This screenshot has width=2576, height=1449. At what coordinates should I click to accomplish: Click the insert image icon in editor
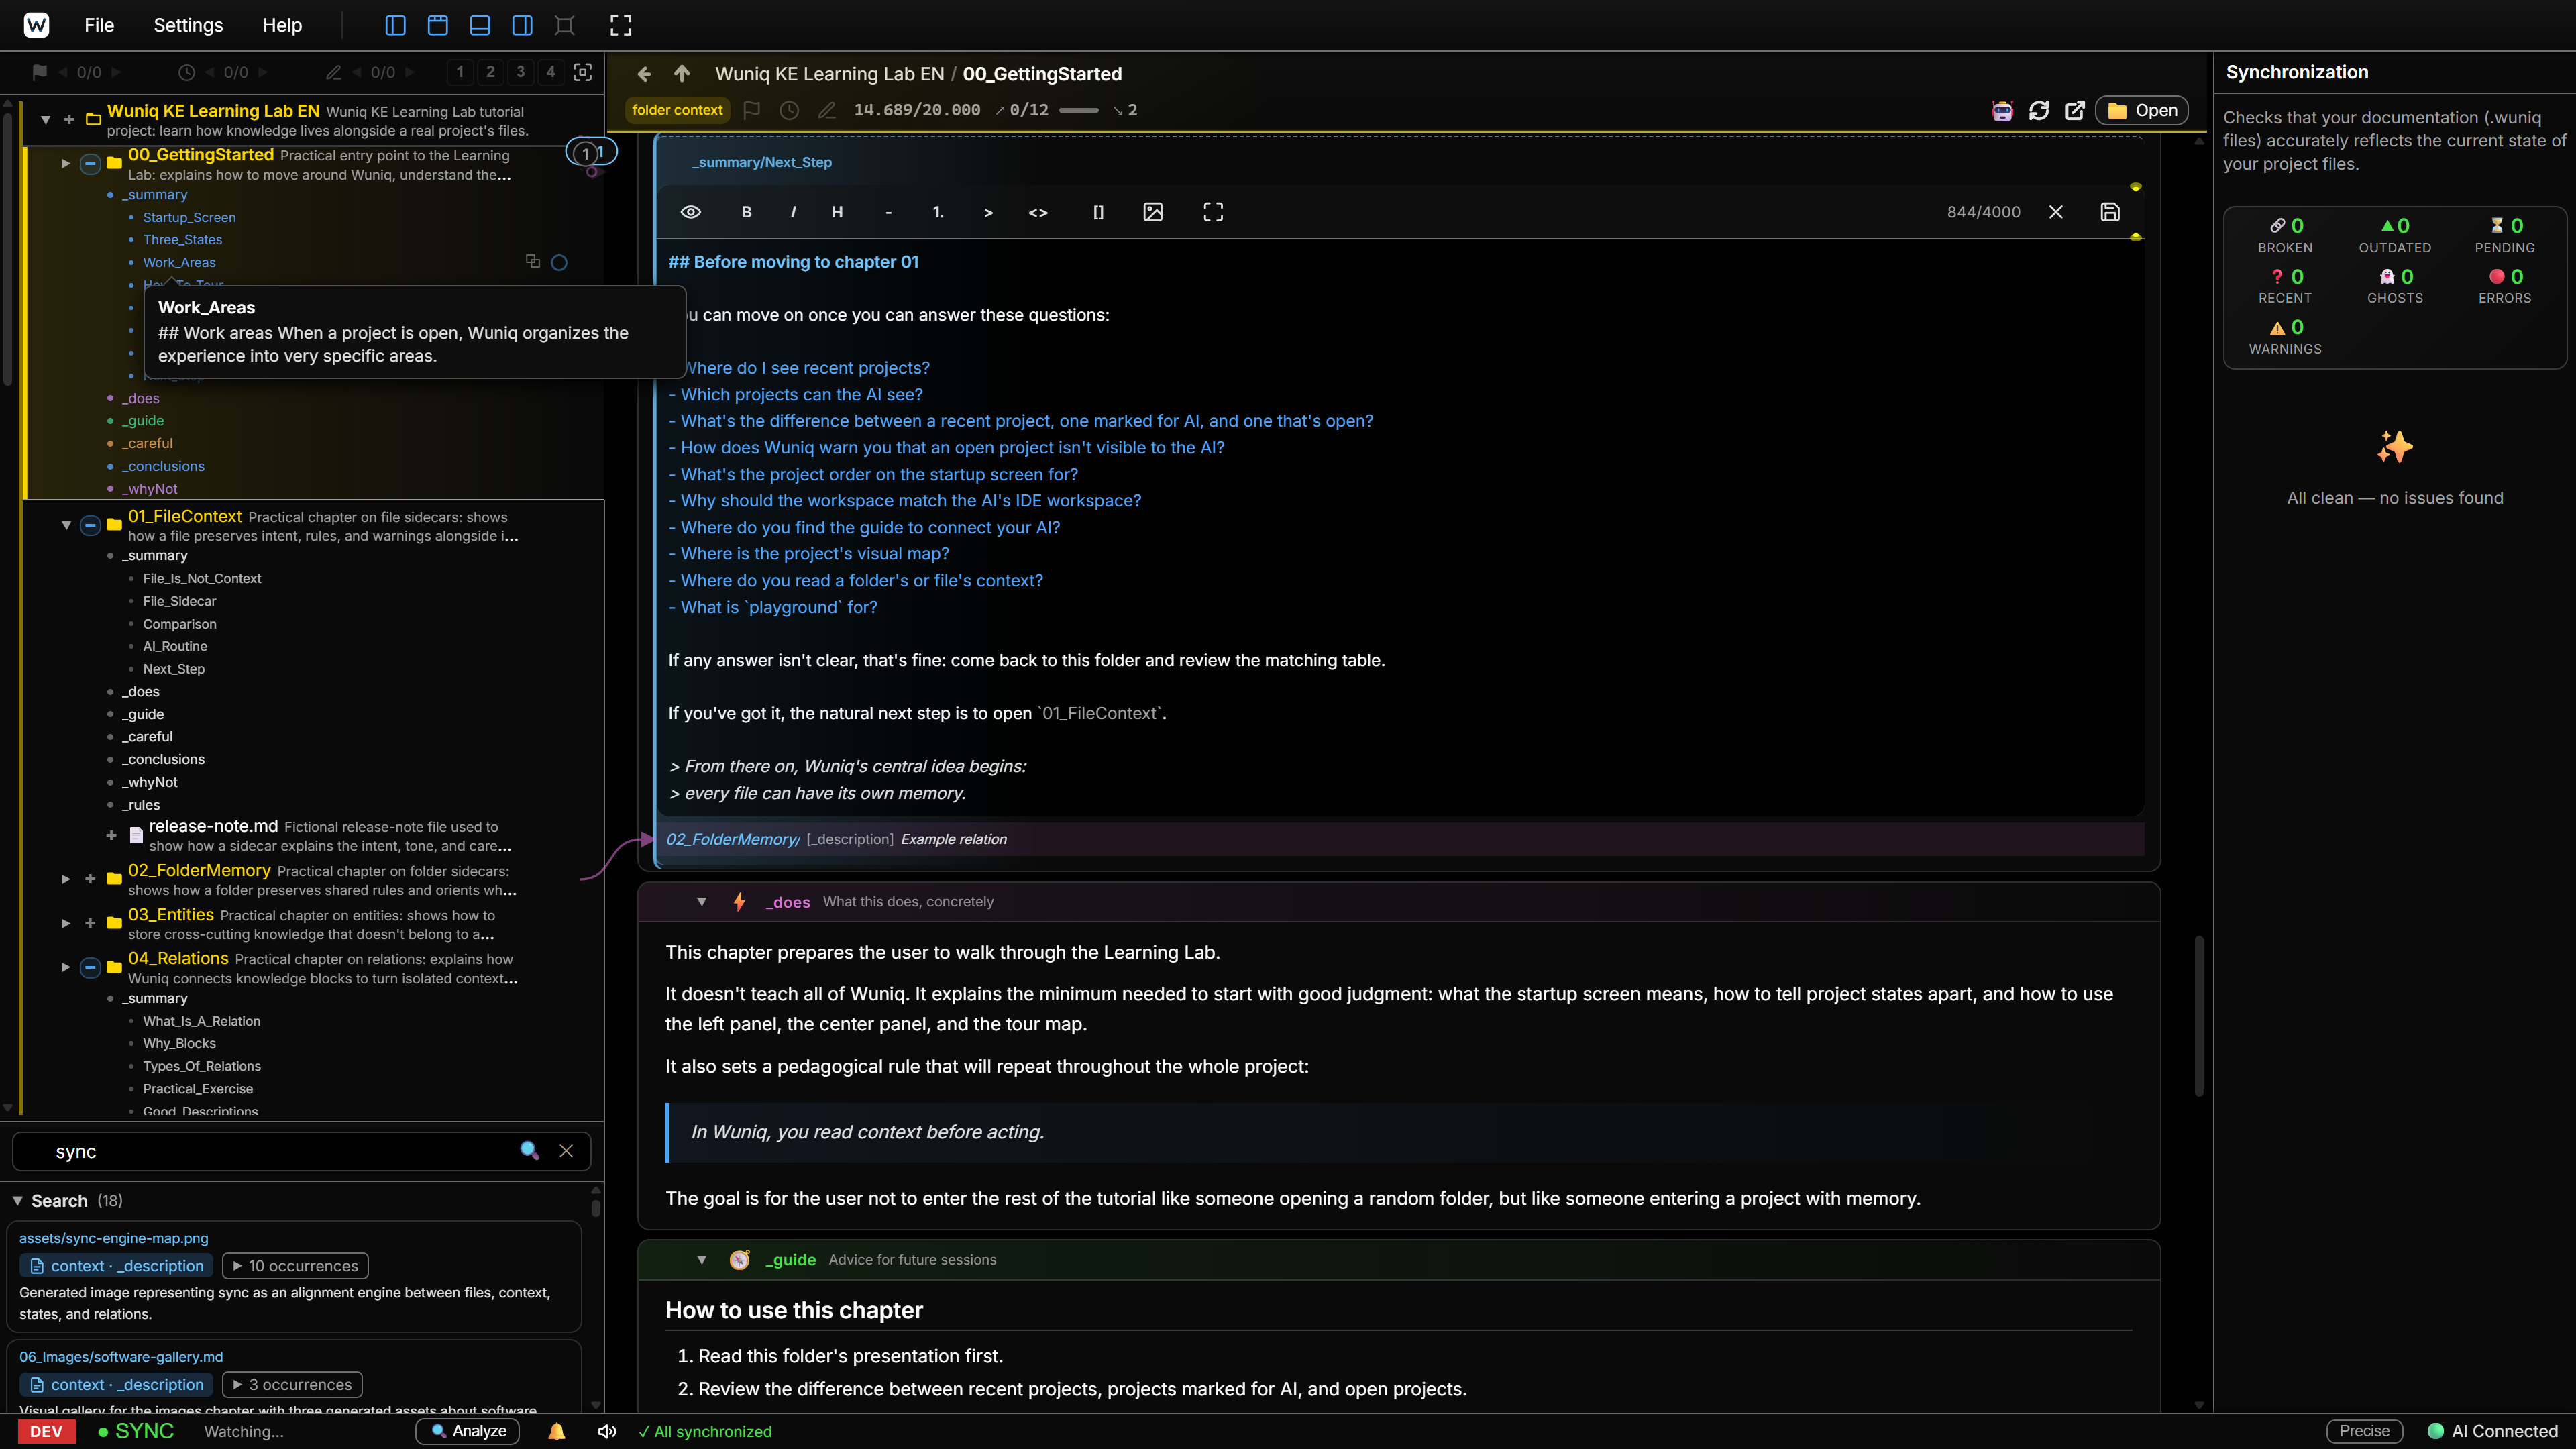click(1153, 212)
